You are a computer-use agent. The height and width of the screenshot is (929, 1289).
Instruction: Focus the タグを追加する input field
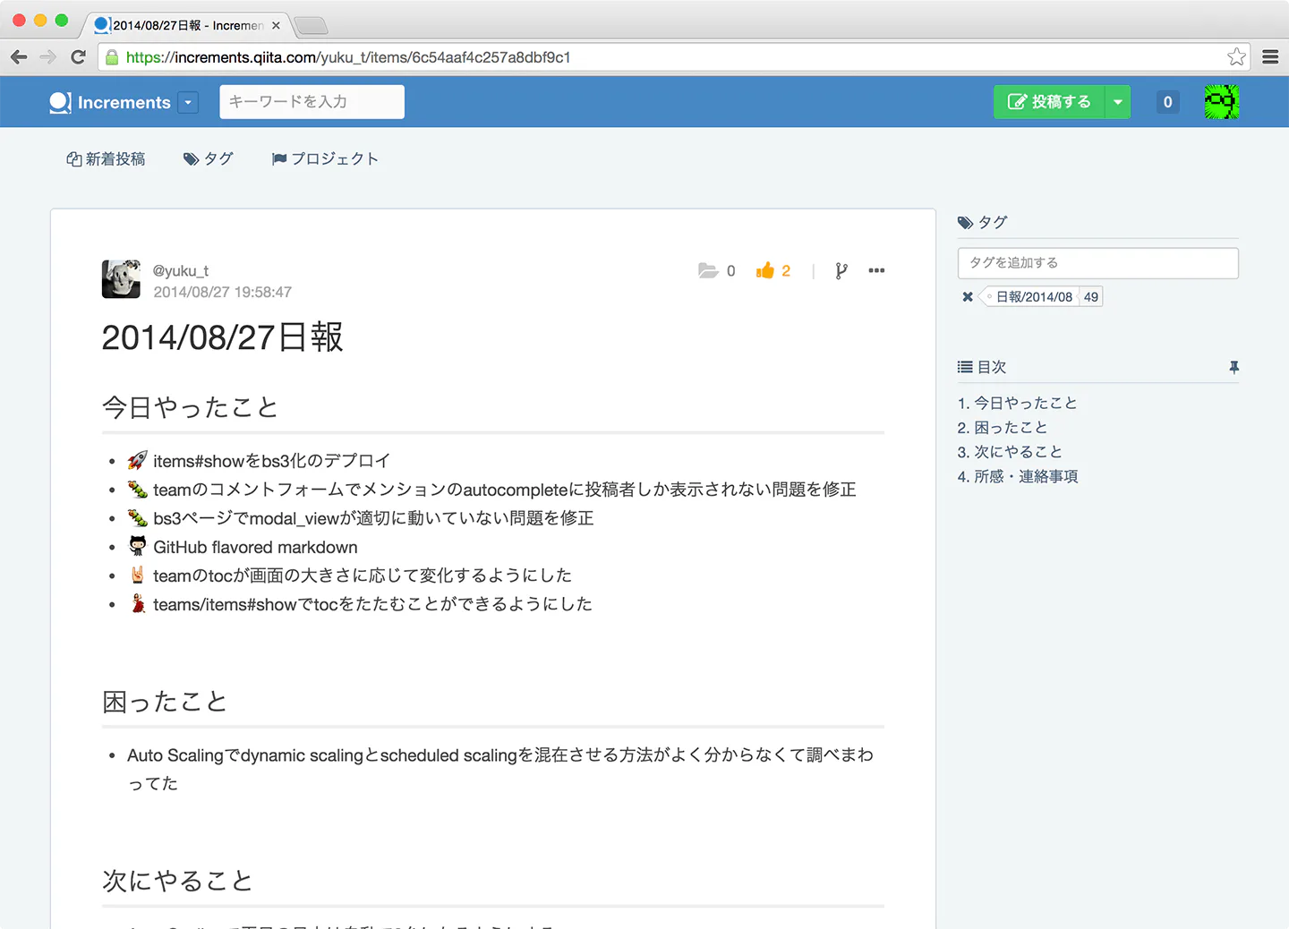click(1098, 263)
